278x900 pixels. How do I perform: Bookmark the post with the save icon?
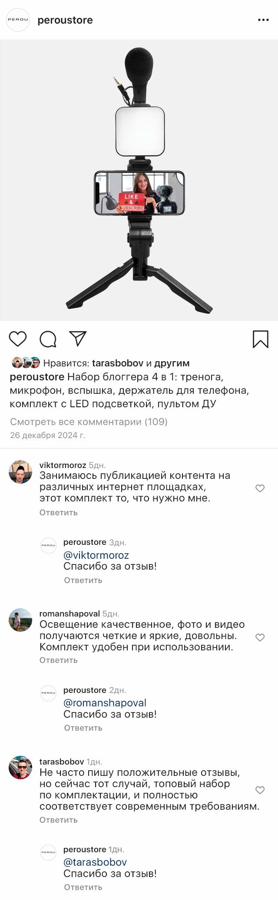coord(260,339)
